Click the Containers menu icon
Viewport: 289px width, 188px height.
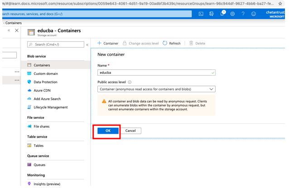[29, 65]
